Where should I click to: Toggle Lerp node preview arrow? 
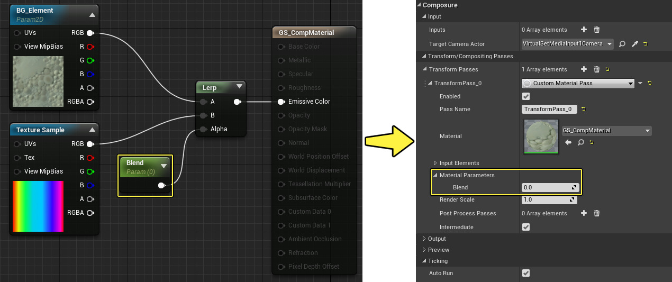tap(239, 86)
